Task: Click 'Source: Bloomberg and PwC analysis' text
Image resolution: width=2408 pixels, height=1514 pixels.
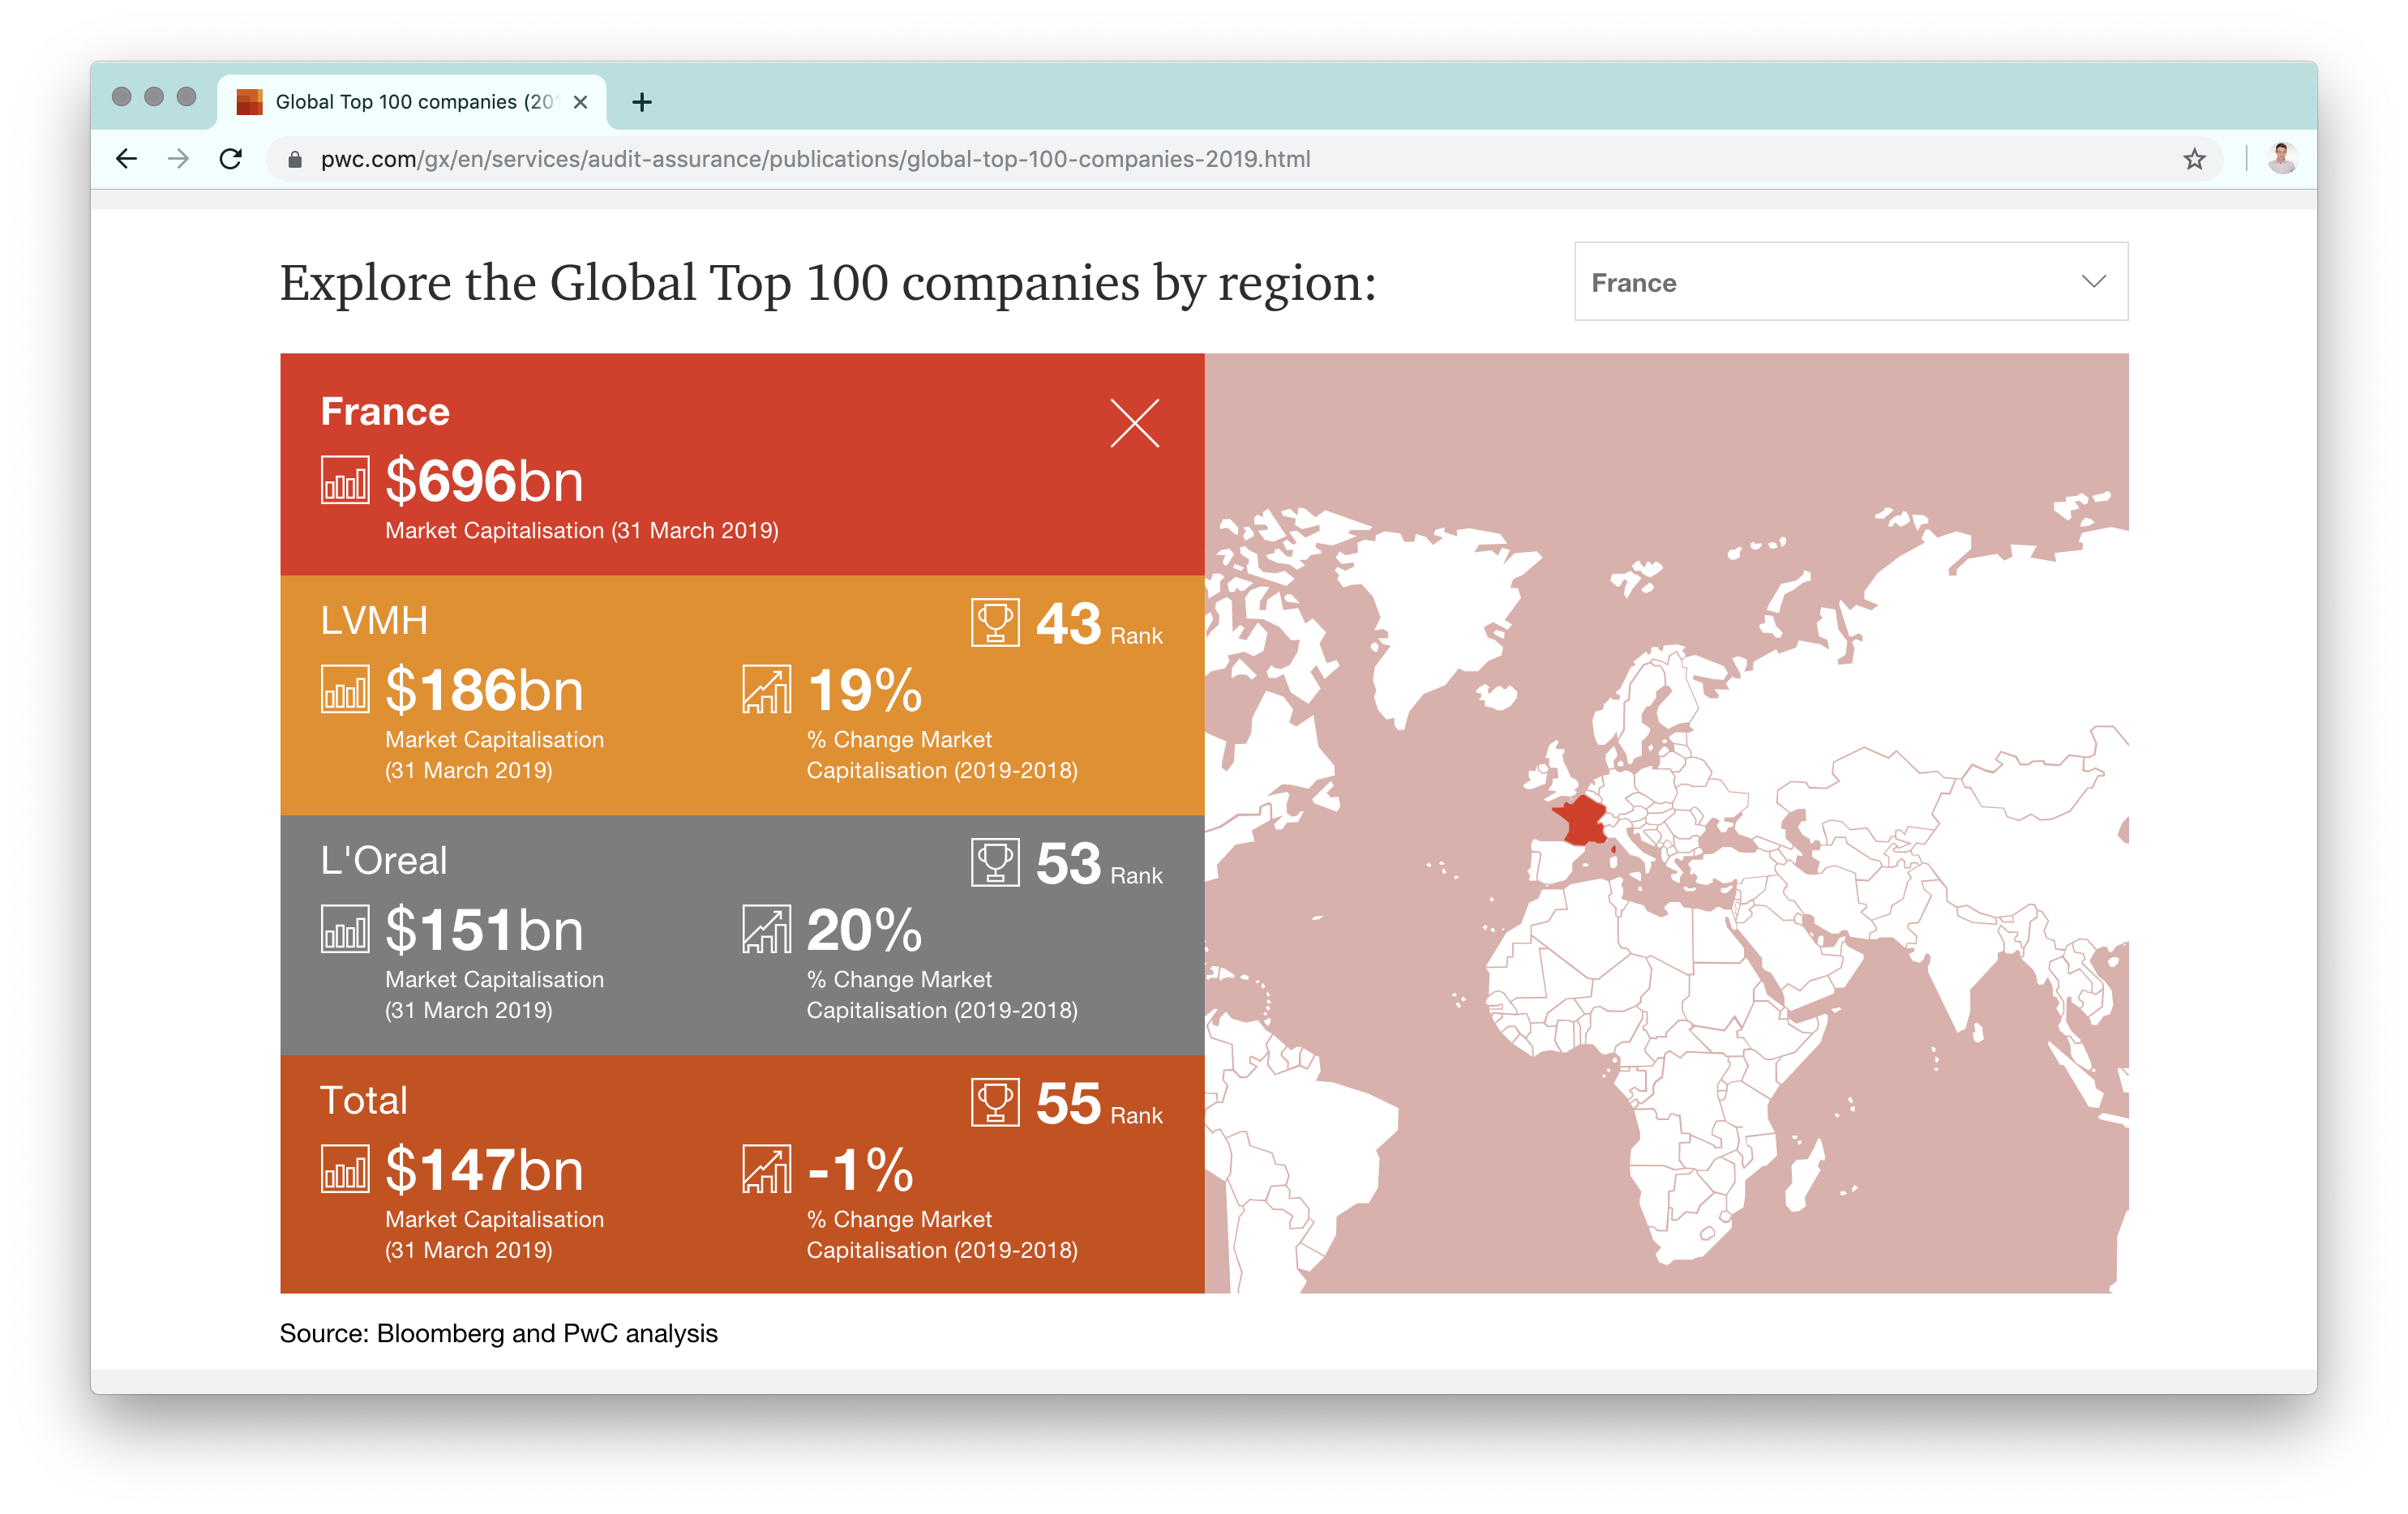Action: [x=499, y=1333]
